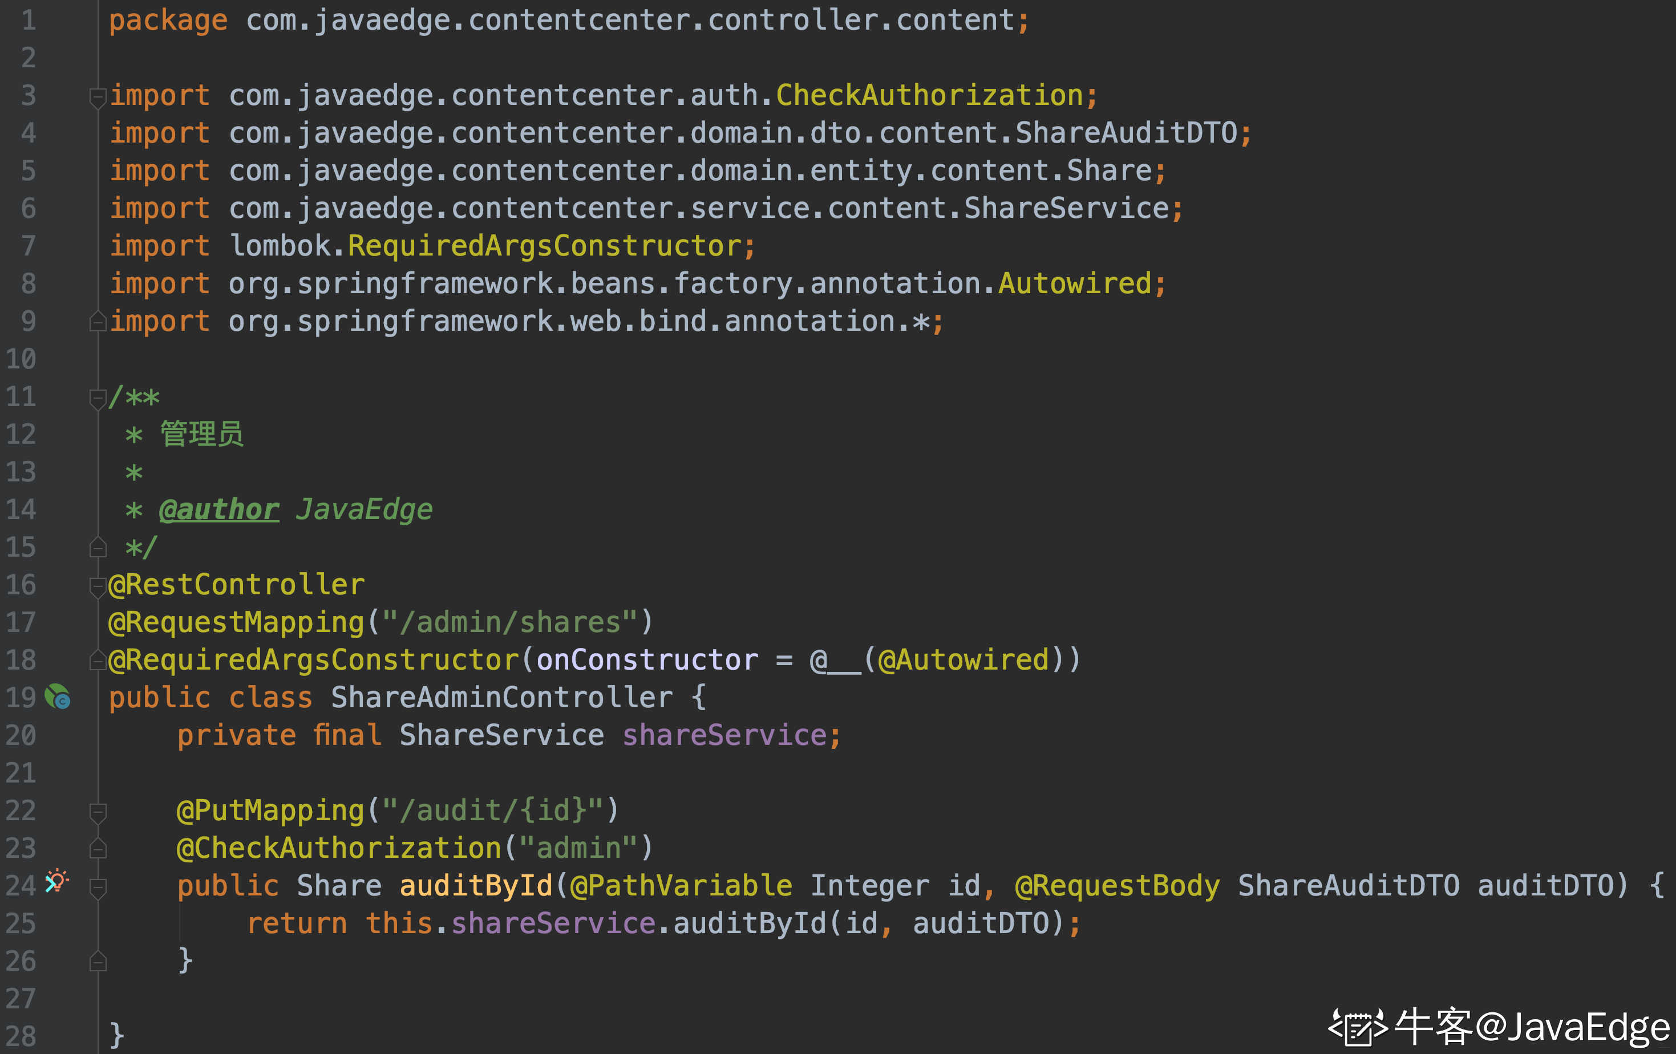The width and height of the screenshot is (1676, 1054).
Task: Click line number 1 in the gutter
Action: click(x=28, y=20)
